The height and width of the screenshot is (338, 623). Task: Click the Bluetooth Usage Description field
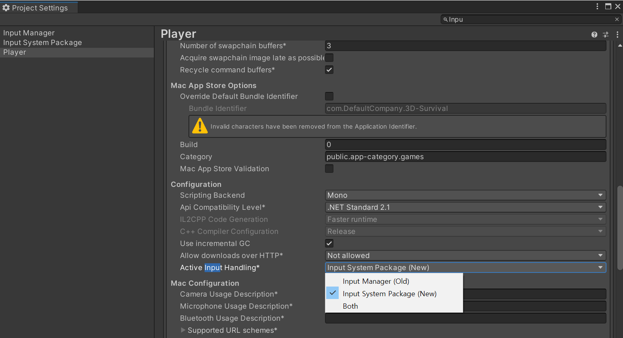tap(465, 318)
